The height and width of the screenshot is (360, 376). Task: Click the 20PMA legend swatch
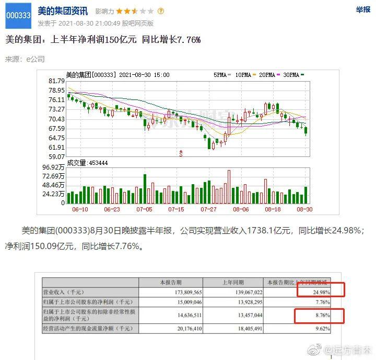point(278,75)
